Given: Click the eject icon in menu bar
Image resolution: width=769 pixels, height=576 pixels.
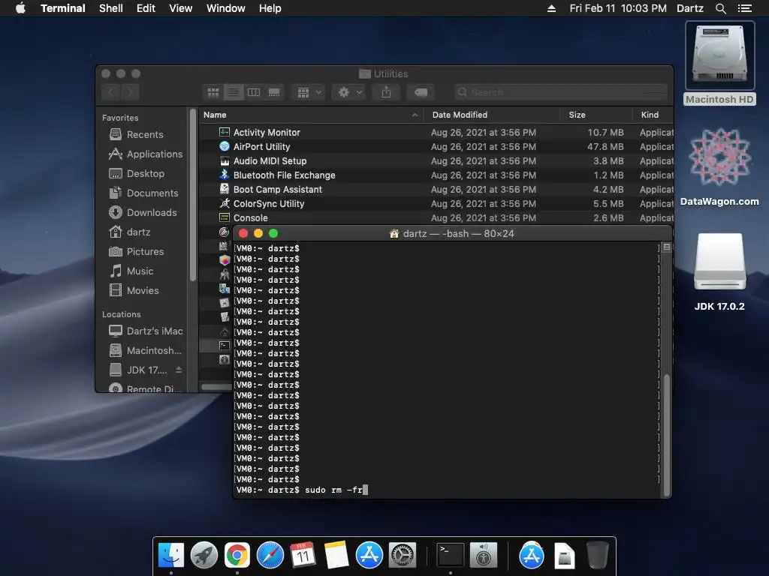Looking at the screenshot, I should point(551,8).
